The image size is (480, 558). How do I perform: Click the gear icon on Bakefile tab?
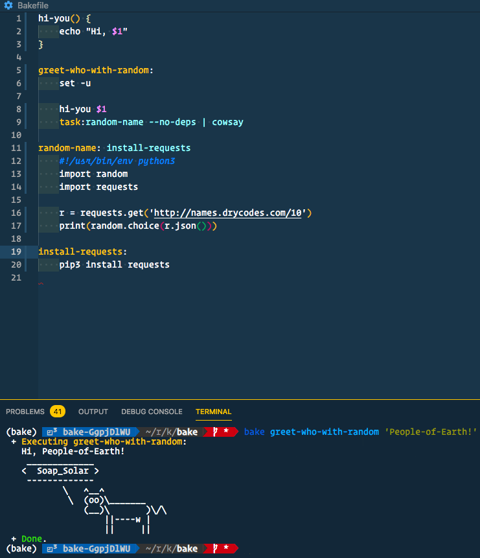[8, 6]
